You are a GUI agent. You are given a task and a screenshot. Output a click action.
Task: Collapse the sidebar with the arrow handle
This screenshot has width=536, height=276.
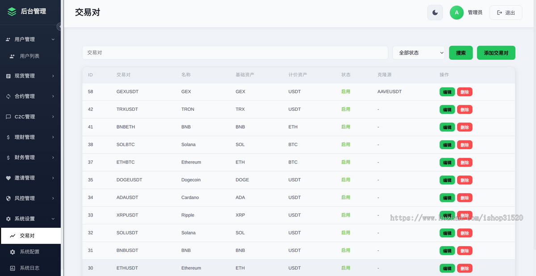pos(59,27)
